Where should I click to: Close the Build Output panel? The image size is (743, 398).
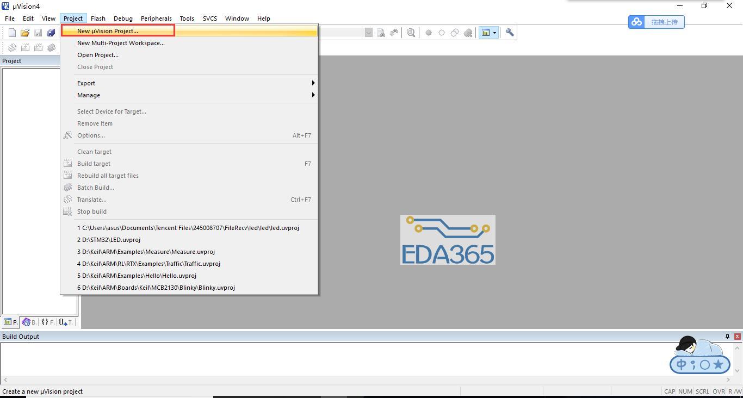[738, 337]
